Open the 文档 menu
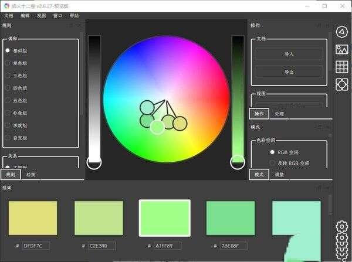The image size is (352, 262). [8, 16]
